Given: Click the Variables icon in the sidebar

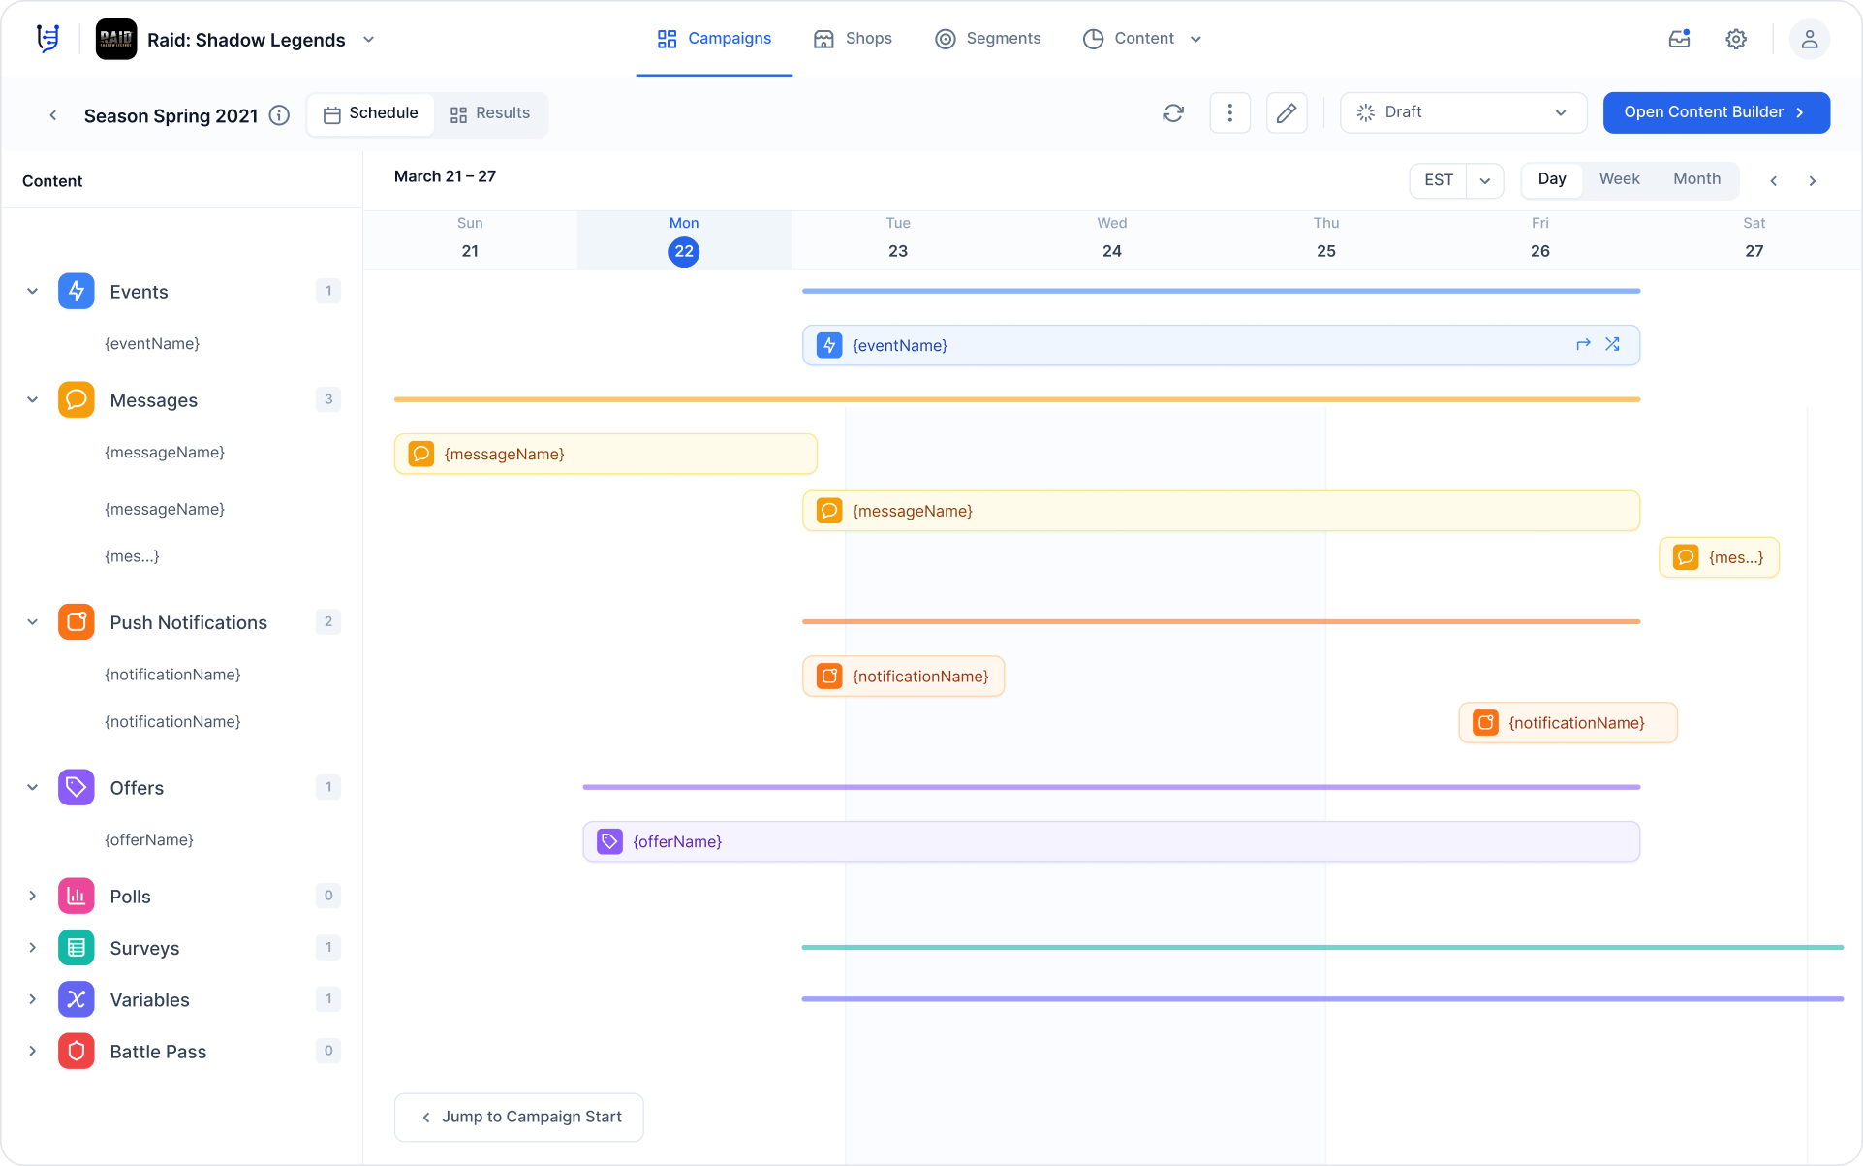Looking at the screenshot, I should (76, 999).
